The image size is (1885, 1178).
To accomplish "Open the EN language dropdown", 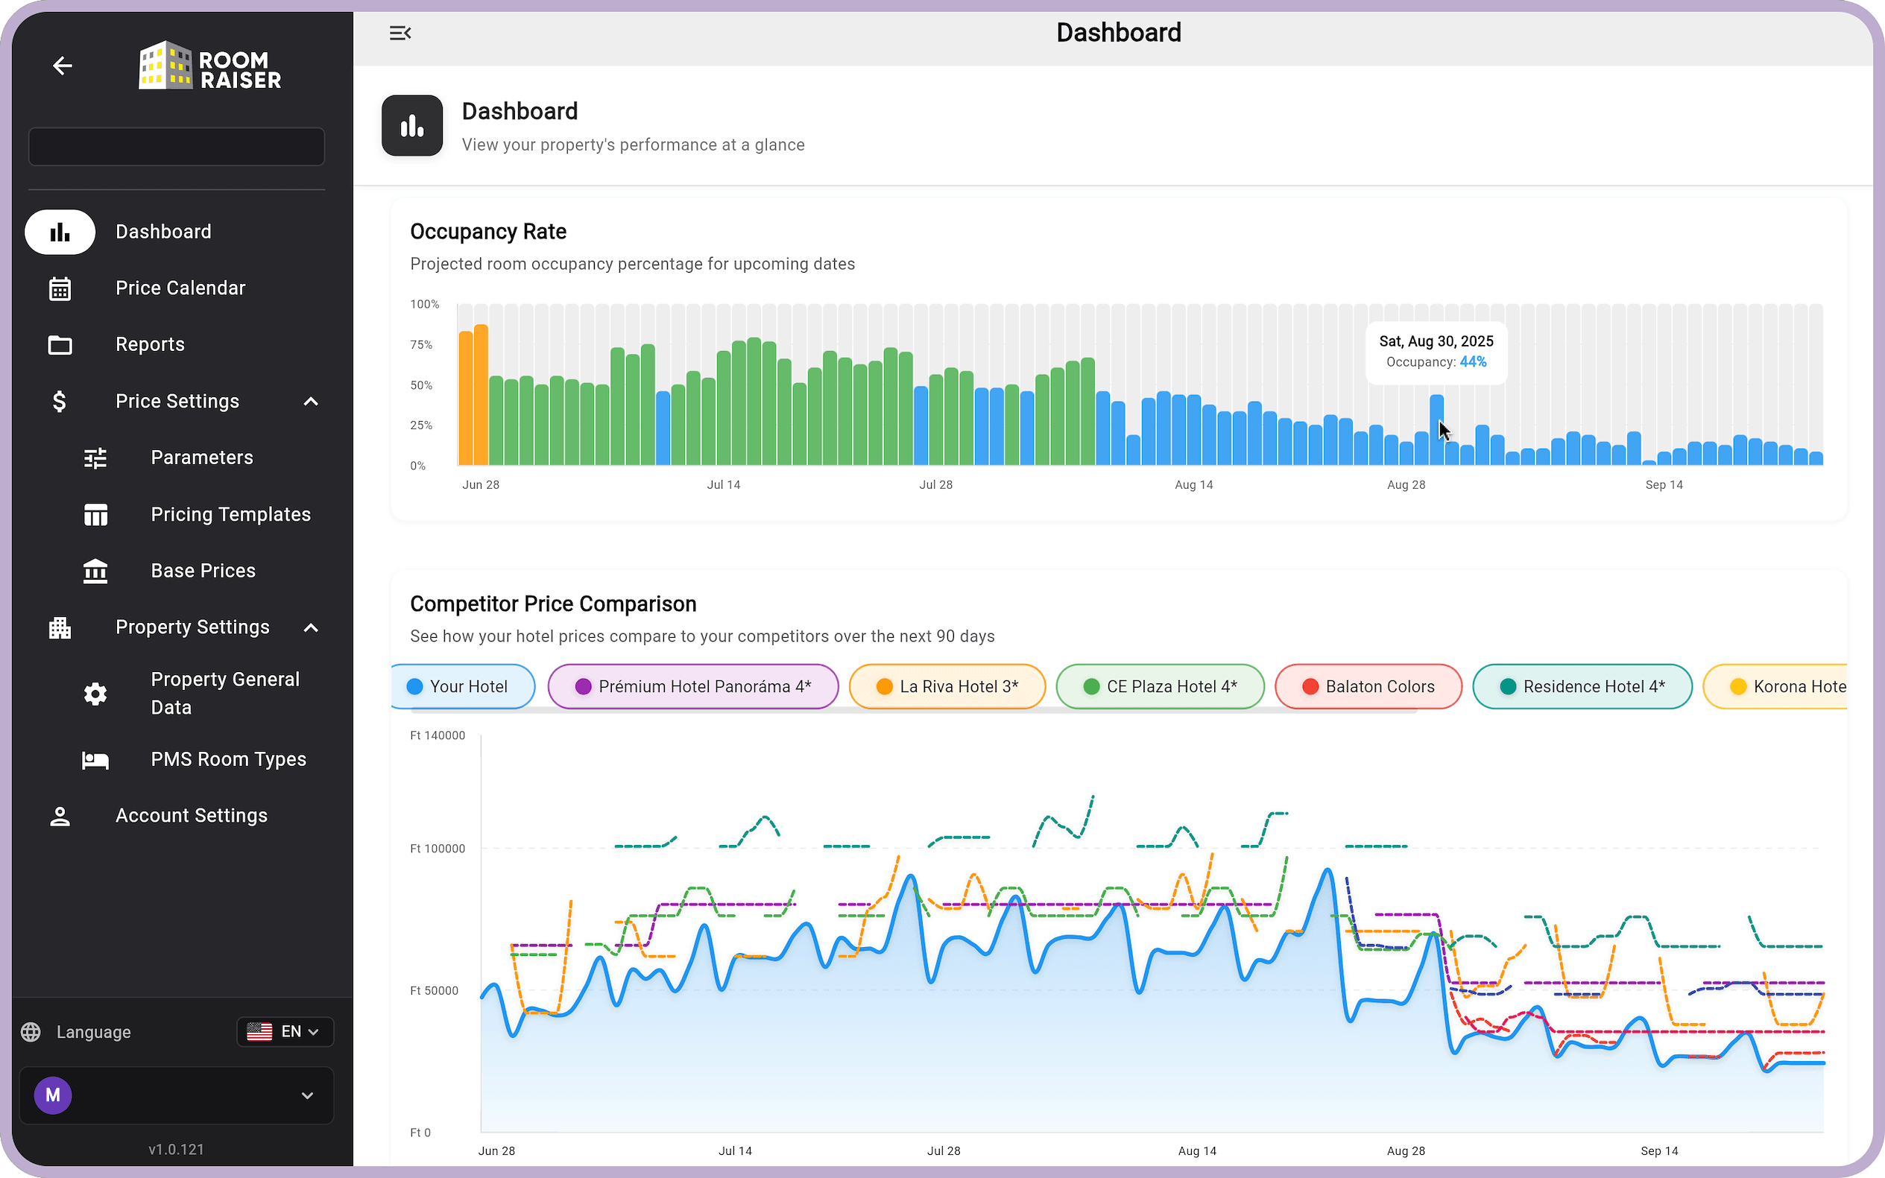I will (285, 1031).
